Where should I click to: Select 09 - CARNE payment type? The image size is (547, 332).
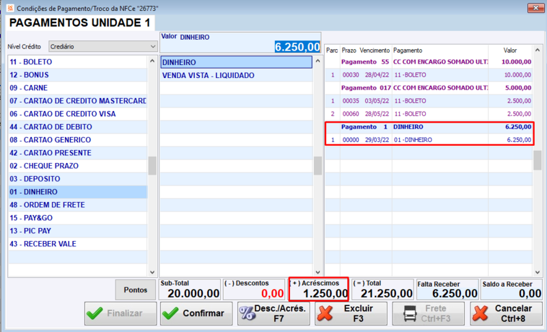click(x=78, y=88)
